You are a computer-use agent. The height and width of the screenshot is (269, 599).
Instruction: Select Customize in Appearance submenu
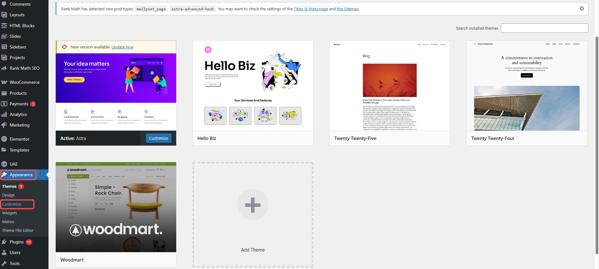click(12, 204)
